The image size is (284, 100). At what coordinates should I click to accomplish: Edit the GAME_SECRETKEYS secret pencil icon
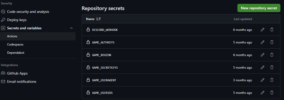pos(263,67)
